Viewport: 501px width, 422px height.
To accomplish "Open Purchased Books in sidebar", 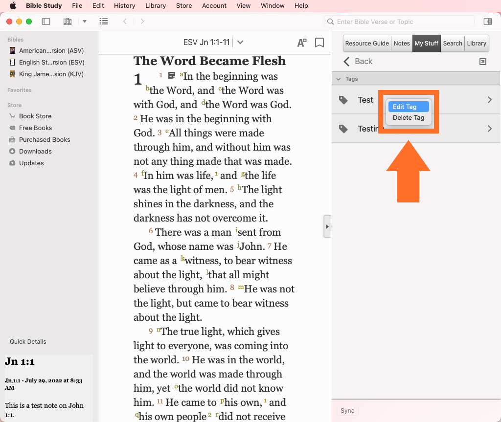I will point(40,139).
